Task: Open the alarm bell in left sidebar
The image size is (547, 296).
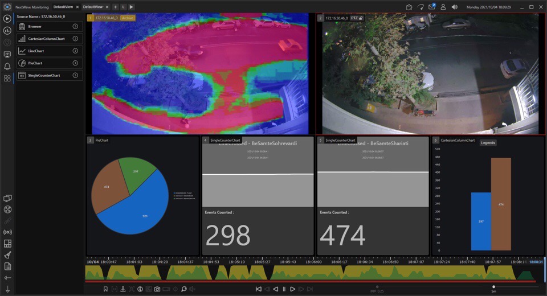Action: (x=7, y=67)
